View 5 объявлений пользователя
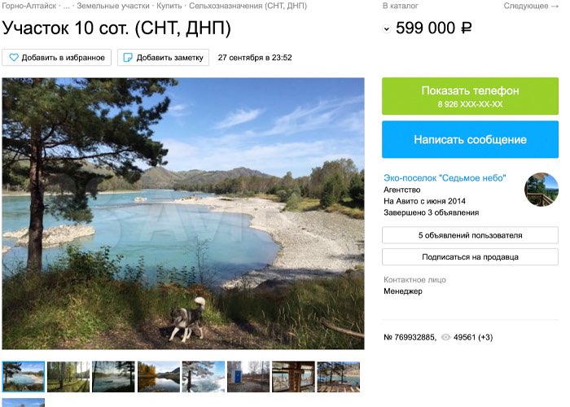Image resolution: width=570 pixels, height=407 pixels. coord(470,235)
